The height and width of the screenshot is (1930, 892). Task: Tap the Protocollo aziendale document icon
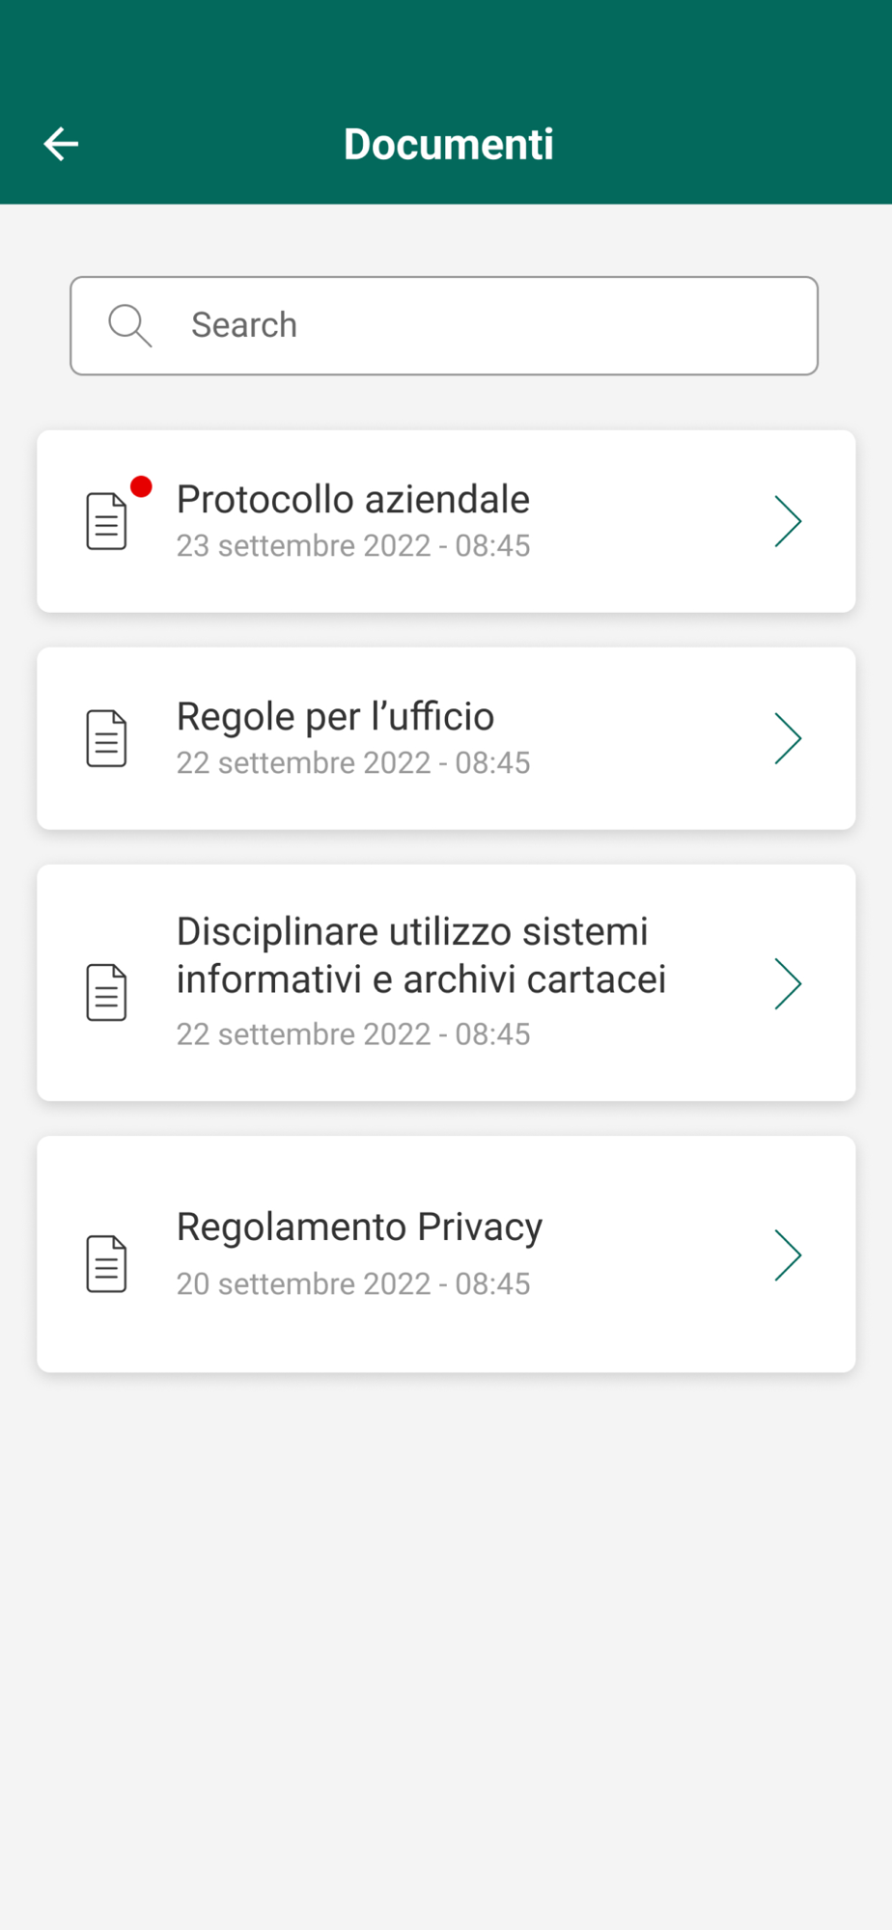pyautogui.click(x=106, y=521)
